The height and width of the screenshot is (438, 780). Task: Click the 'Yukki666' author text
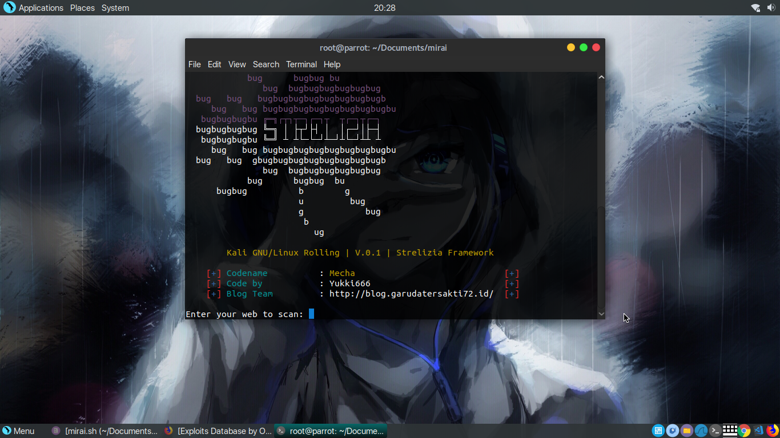(x=350, y=283)
